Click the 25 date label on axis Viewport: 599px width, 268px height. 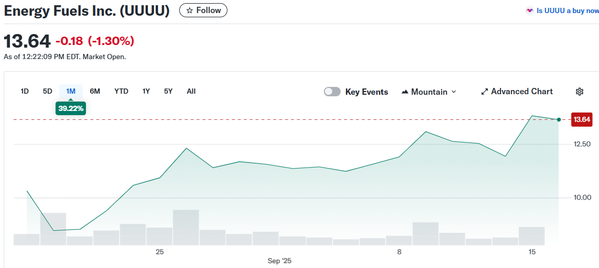(x=159, y=252)
